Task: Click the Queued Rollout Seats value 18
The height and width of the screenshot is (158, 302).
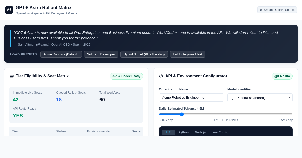Action: tap(59, 100)
